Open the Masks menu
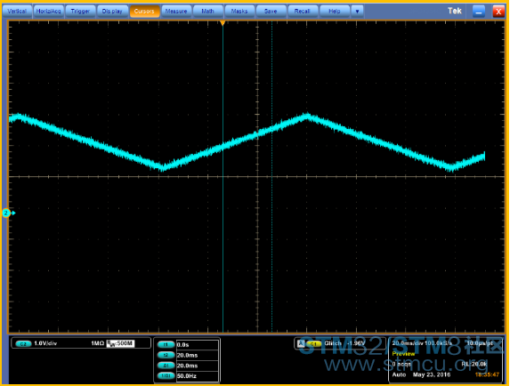Image resolution: width=510 pixels, height=386 pixels. (x=239, y=11)
